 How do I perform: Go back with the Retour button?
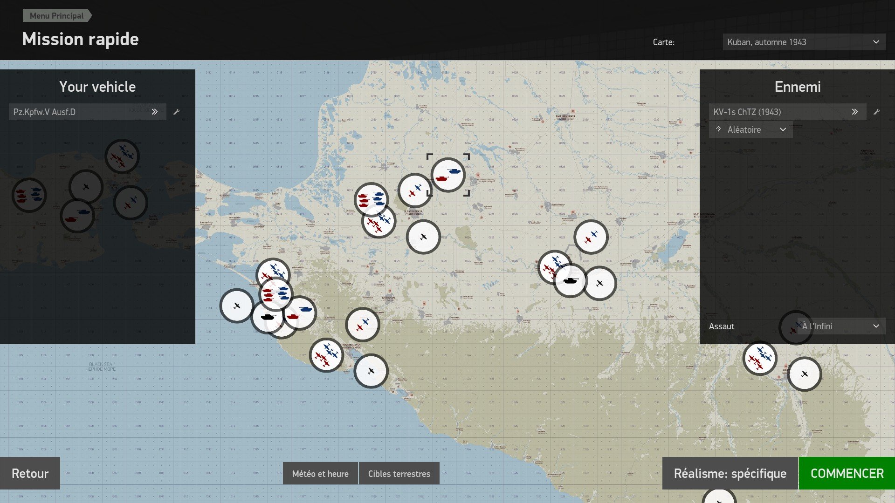[x=30, y=473]
